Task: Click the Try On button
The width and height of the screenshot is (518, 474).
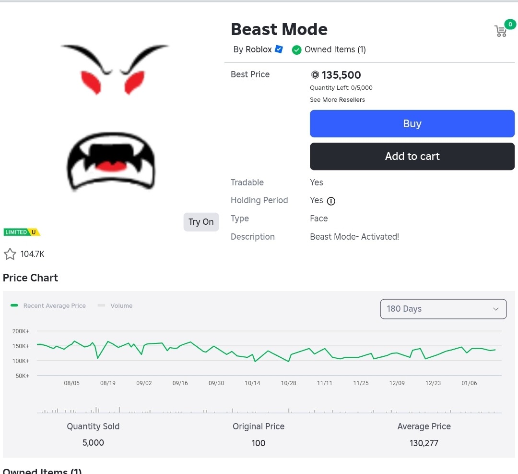Action: tap(201, 222)
